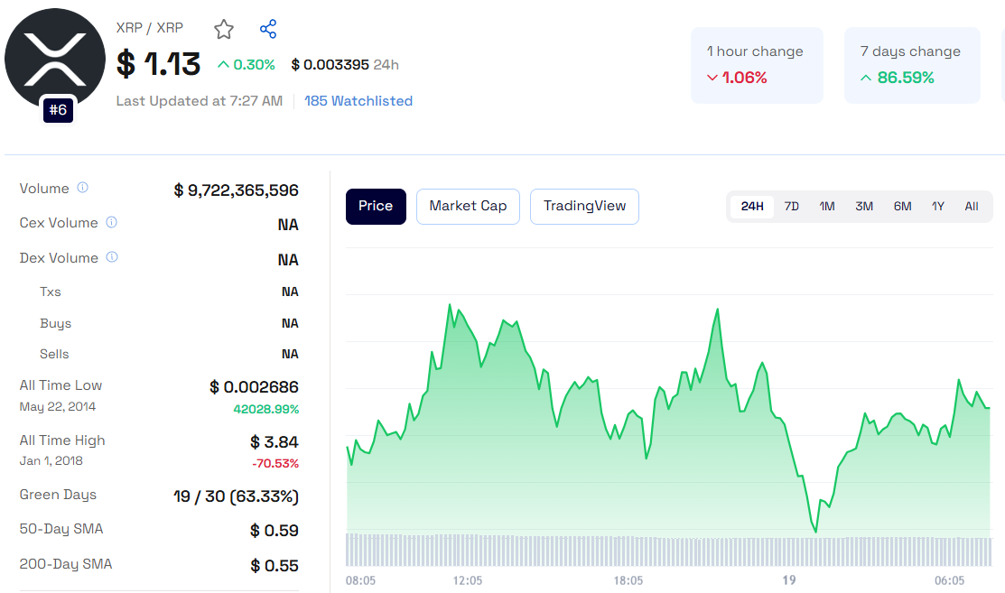Screen dimensions: 1005x593
Task: Click the Dex Volume info icon
Action: coord(112,257)
